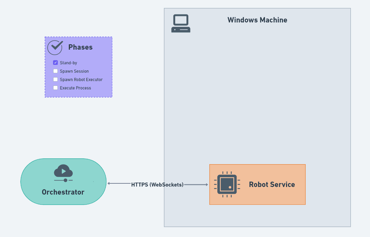Enable the Spawn Session phase
Image resolution: width=370 pixels, height=237 pixels.
(55, 71)
